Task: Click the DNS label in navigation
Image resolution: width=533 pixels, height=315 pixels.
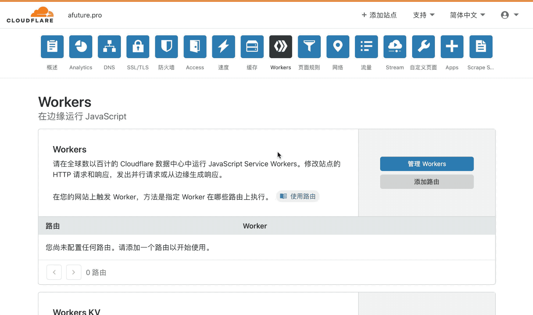Action: coord(109,67)
